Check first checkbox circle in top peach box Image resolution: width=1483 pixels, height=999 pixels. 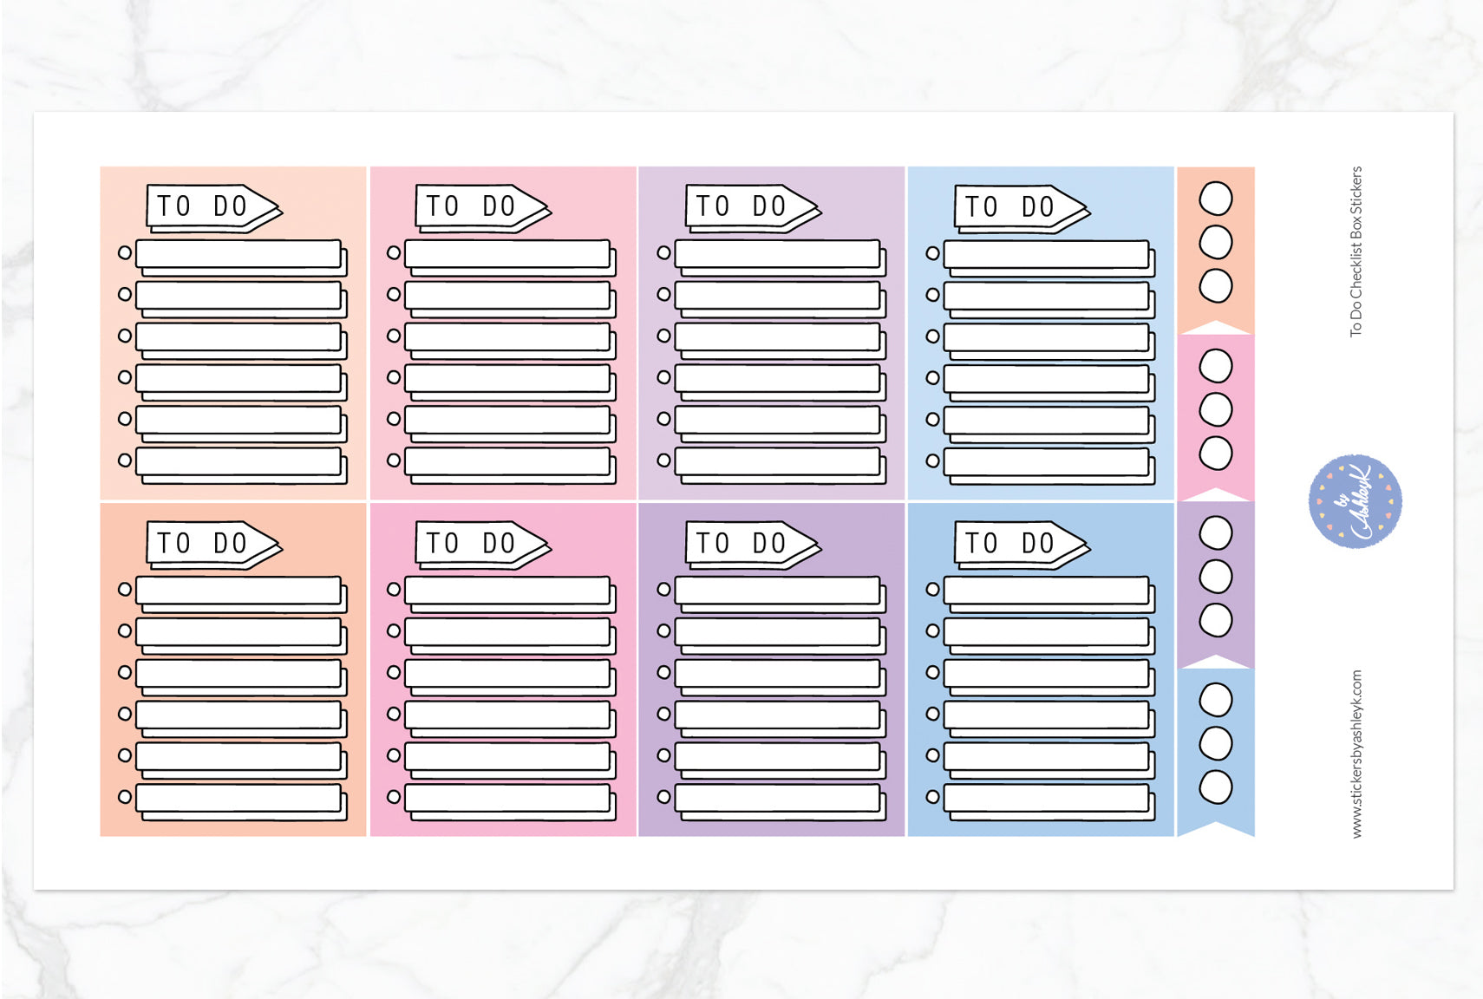coord(125,252)
